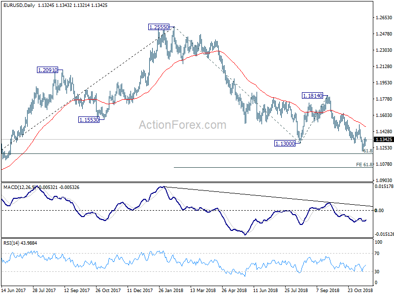Click the 14 Jun 2017 date label
This screenshot has width=394, height=296.
14,291
